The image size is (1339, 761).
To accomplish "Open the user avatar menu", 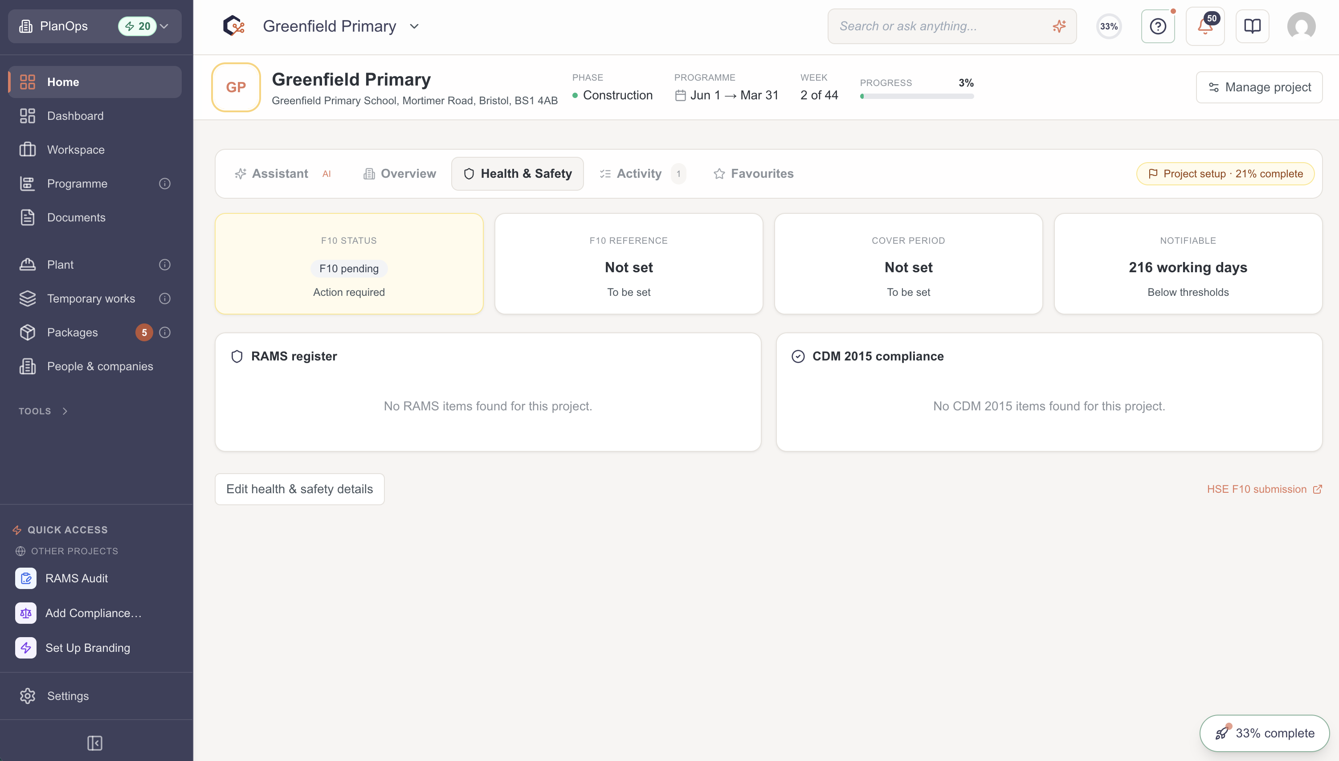I will pos(1301,26).
